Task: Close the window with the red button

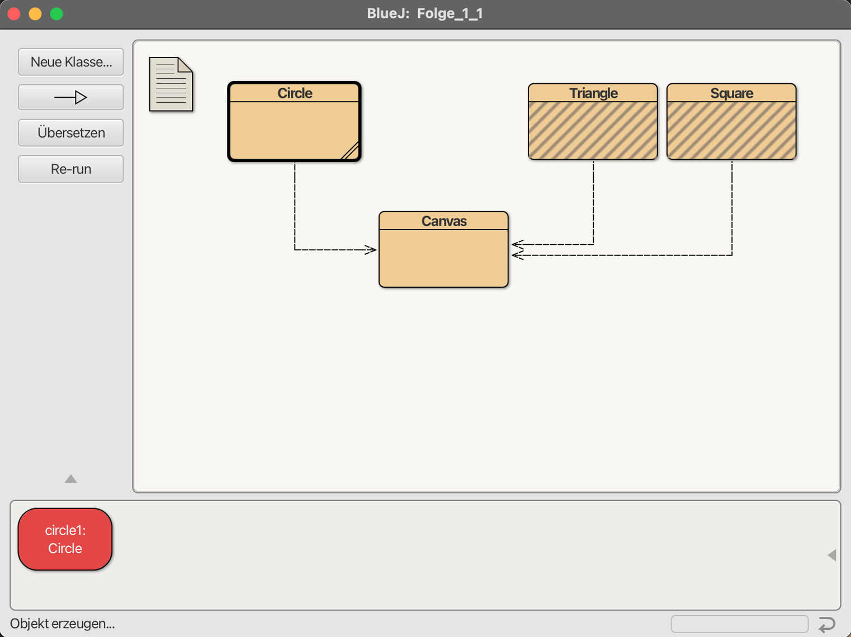Action: (14, 13)
